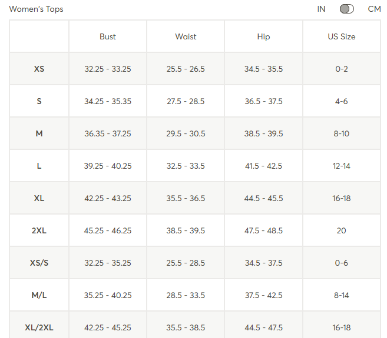Click the US Size column header
Image resolution: width=387 pixels, height=338 pixels.
(x=342, y=36)
